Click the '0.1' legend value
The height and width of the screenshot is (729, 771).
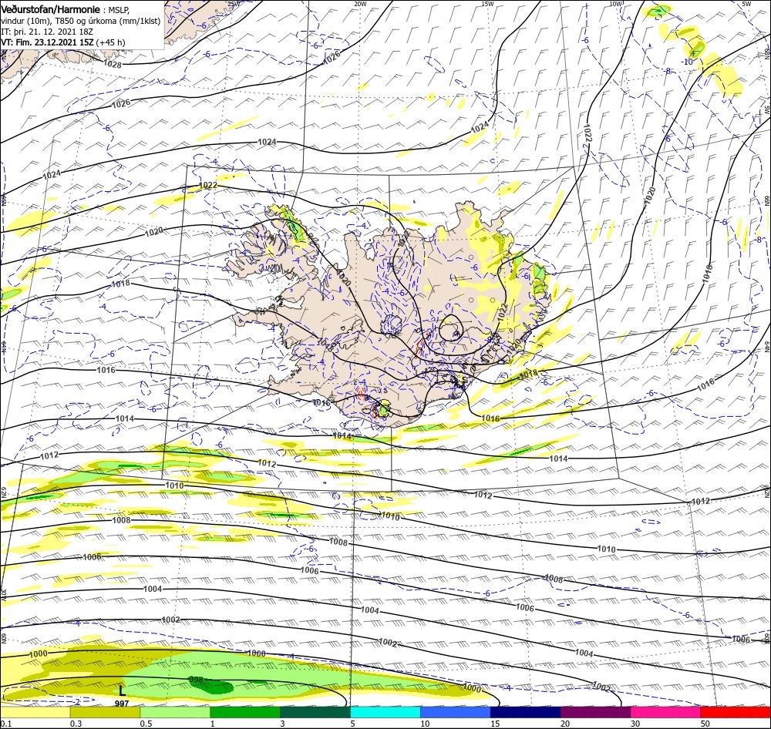5,724
